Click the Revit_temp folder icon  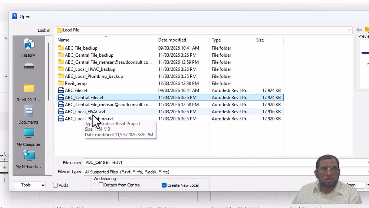coord(61,83)
